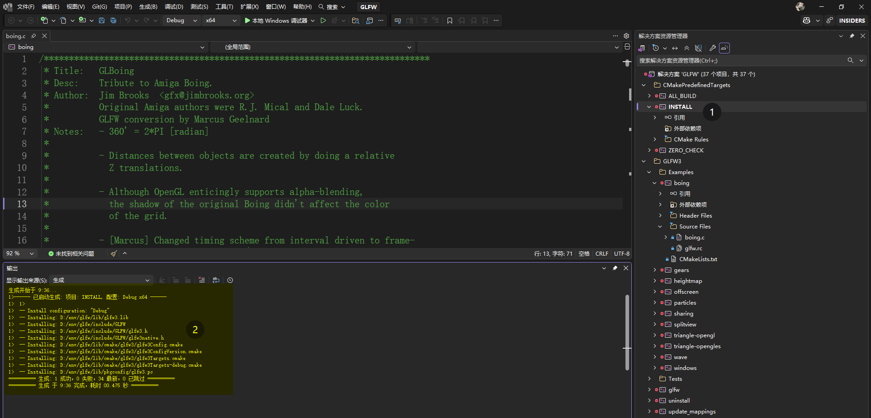Click the UTF-8 encoding indicator
The image size is (871, 418).
pos(622,253)
